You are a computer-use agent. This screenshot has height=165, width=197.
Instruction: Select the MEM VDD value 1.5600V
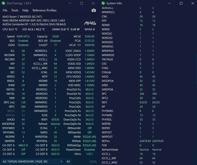tap(89, 68)
